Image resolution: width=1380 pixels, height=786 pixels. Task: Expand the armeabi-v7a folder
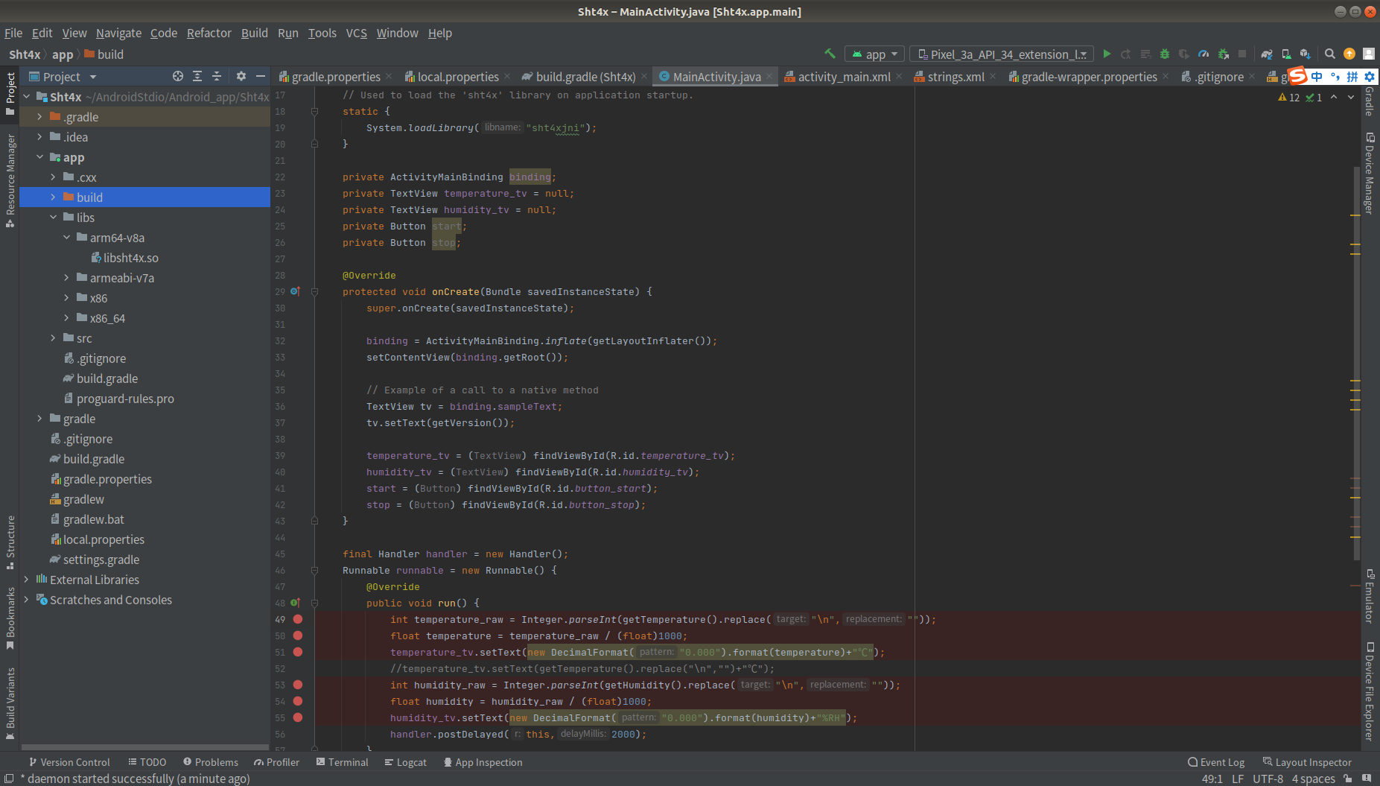[66, 278]
